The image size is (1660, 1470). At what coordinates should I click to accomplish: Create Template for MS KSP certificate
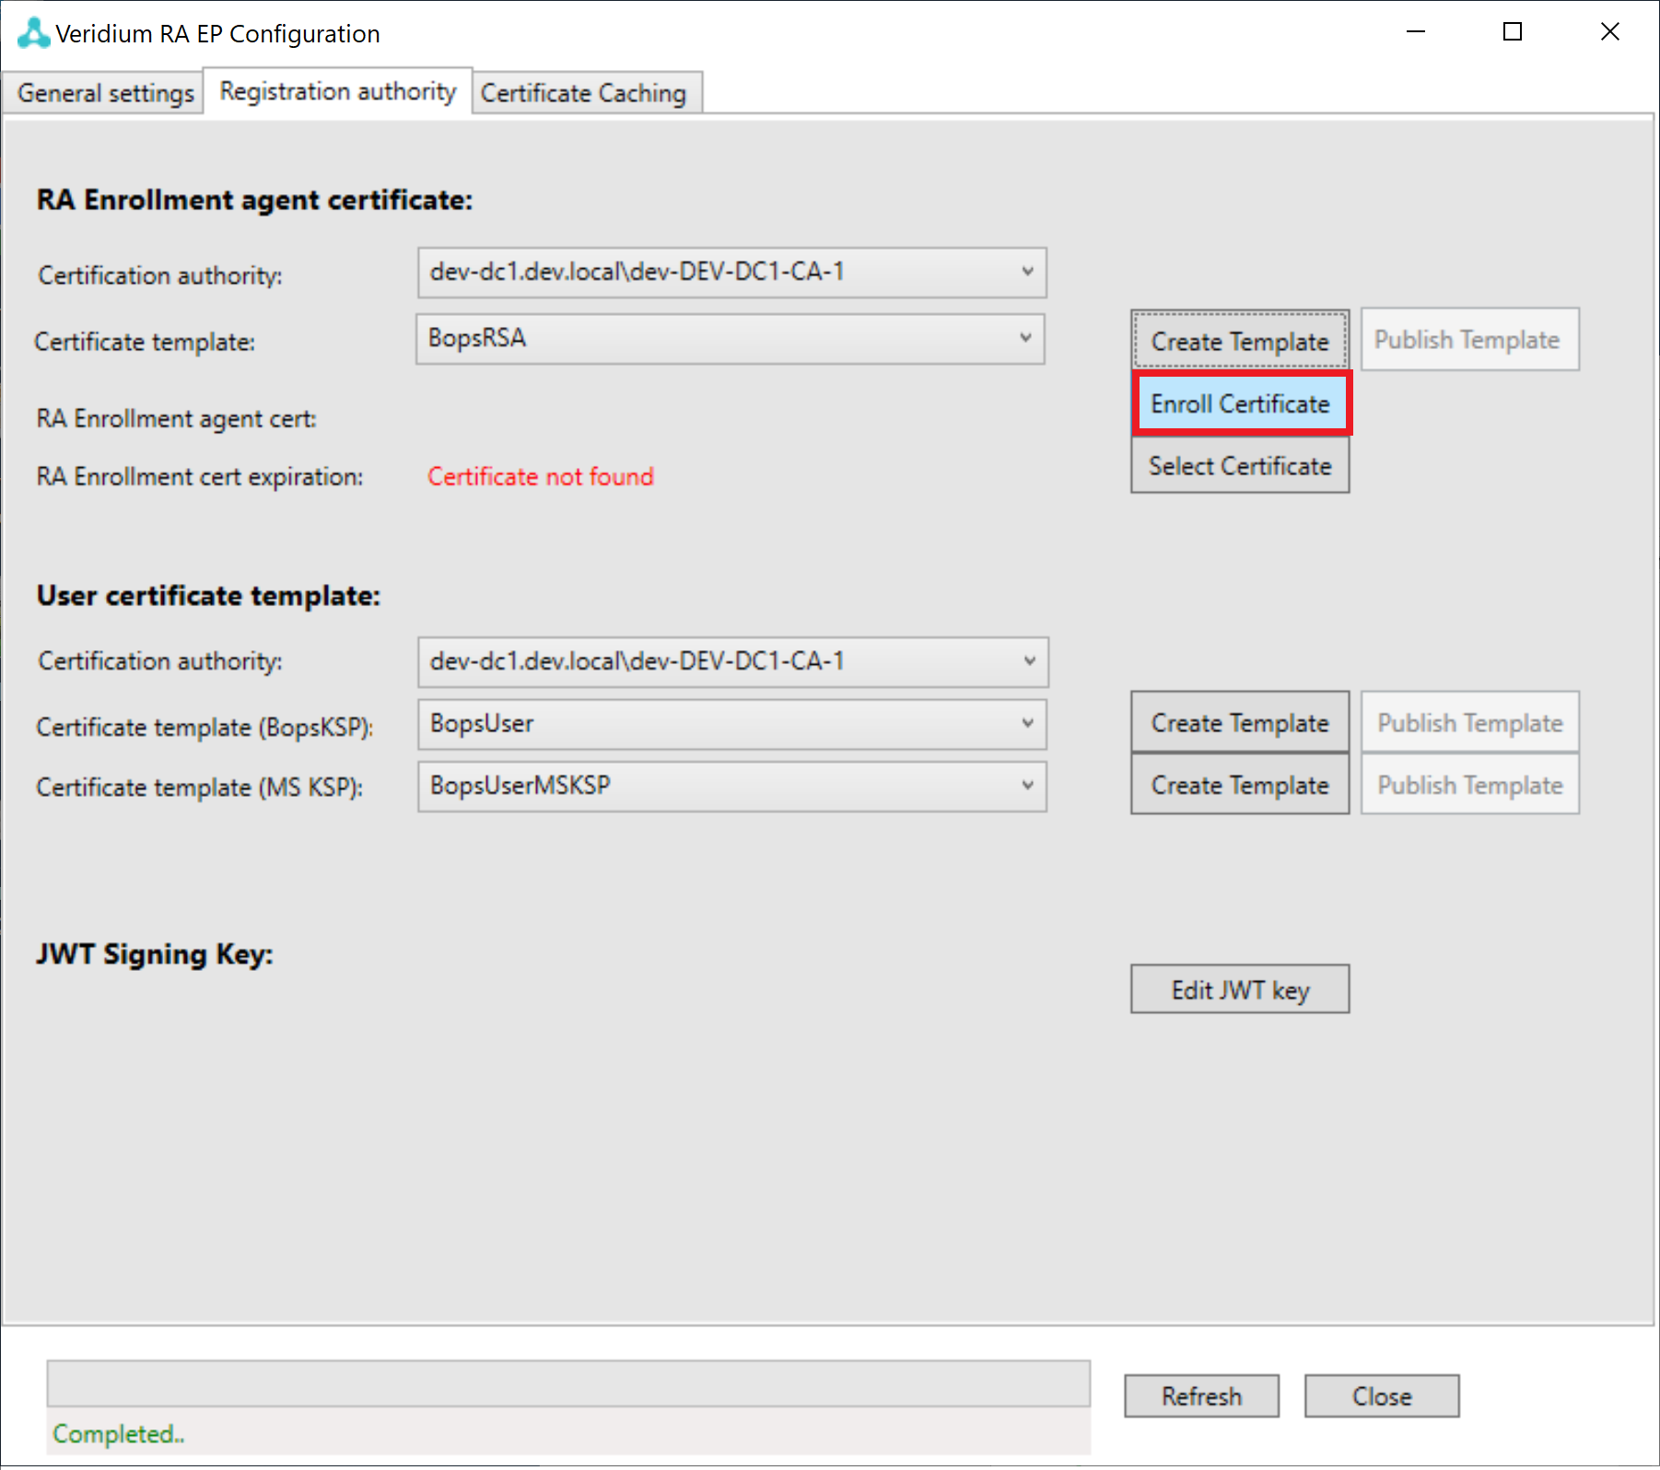click(1239, 786)
